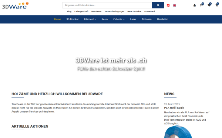Expand the Filament dropdown menu

tap(90, 19)
